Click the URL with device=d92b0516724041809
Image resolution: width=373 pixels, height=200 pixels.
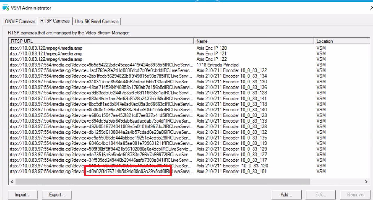[x=102, y=127]
